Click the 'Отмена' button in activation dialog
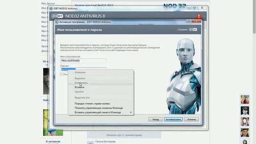This screenshot has width=256, height=144. tap(191, 119)
